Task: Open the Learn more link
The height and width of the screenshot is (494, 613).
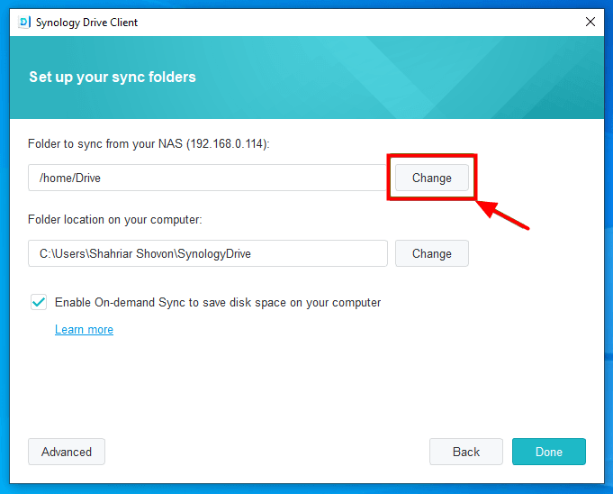Action: [x=84, y=330]
